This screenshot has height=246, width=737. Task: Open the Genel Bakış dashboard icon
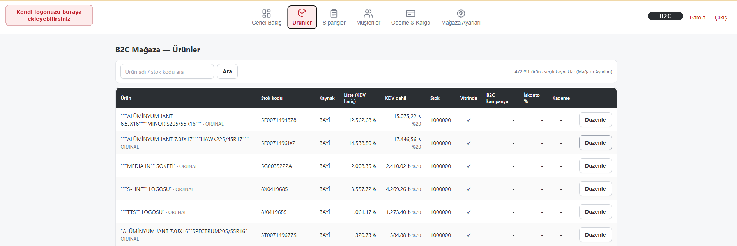pos(267,14)
